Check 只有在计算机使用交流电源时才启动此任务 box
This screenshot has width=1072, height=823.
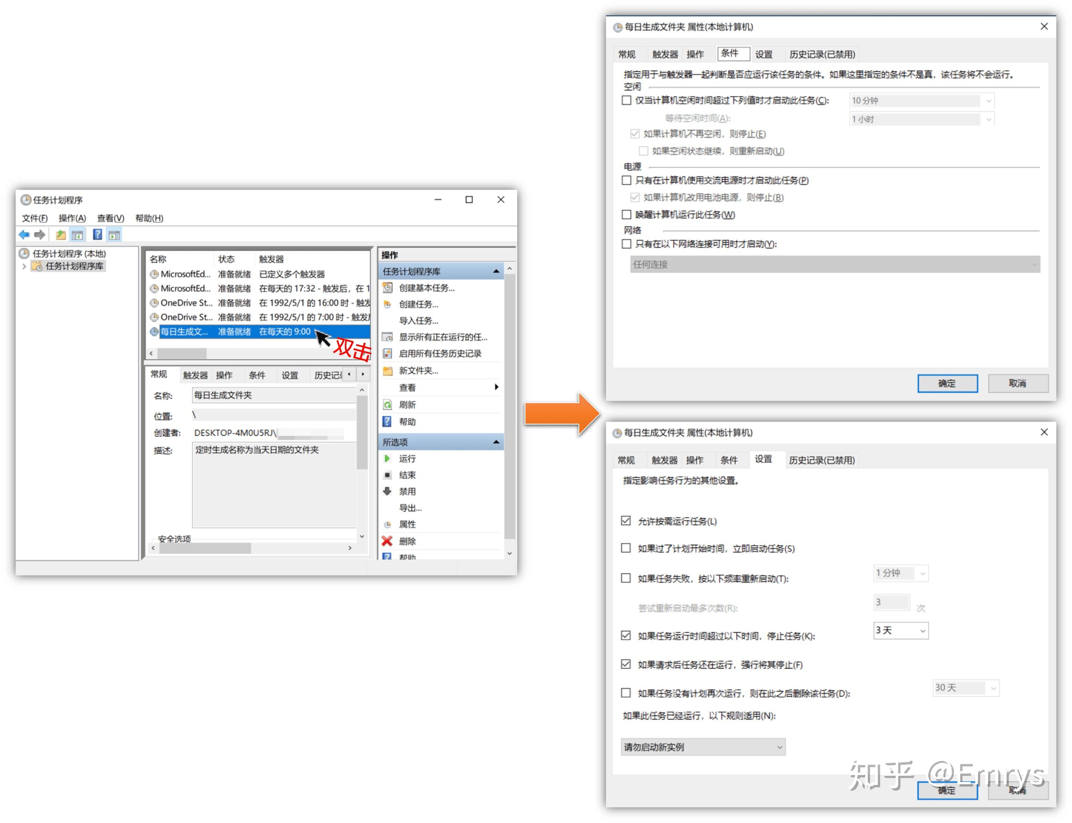(x=626, y=180)
